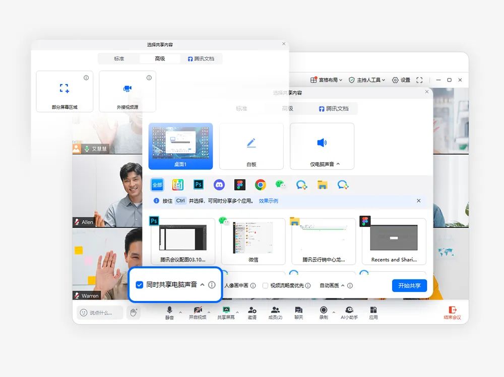The width and height of the screenshot is (504, 377).
Task: Expand the arrow beside 同时共享电脑声音
Action: click(x=202, y=285)
